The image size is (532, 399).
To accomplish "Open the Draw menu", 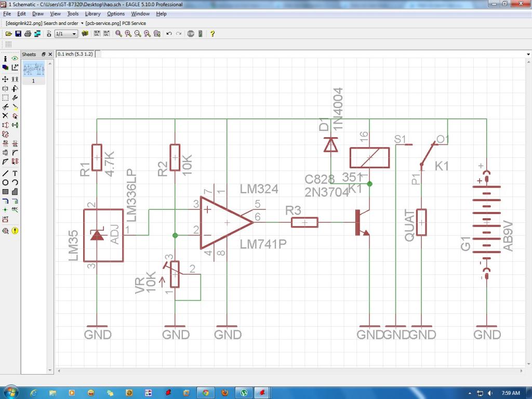I will [x=37, y=14].
